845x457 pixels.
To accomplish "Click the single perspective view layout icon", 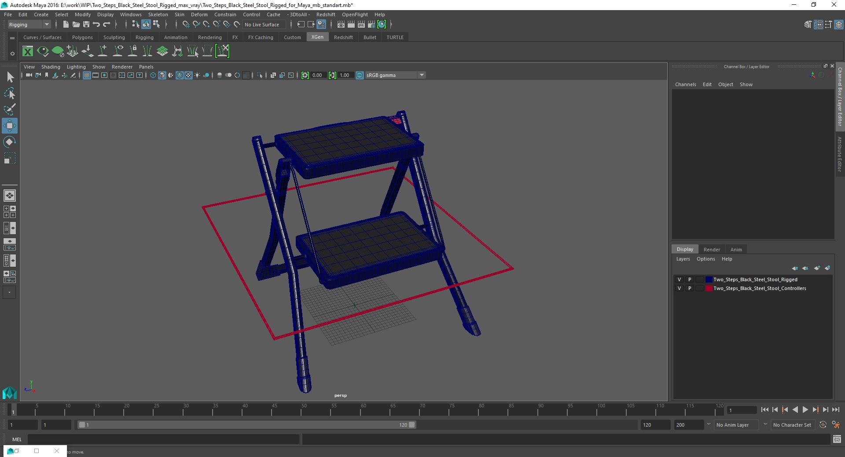I will [x=10, y=196].
